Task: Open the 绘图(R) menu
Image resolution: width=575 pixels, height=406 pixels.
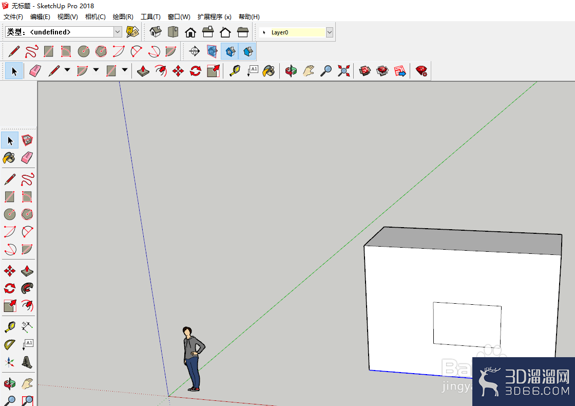Action: [123, 17]
